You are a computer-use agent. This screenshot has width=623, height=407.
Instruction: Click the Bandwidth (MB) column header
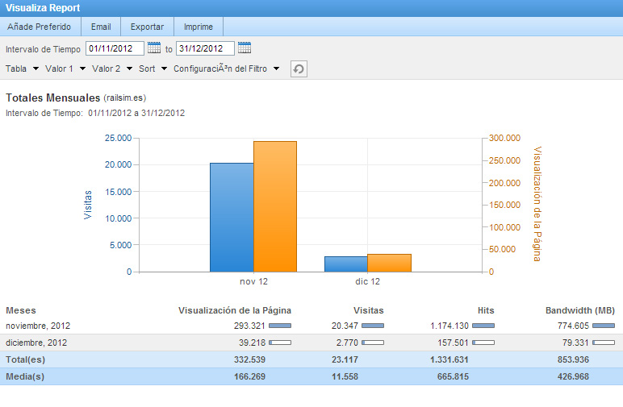click(x=580, y=310)
